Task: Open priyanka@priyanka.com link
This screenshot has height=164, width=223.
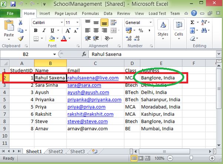Action: 94,99
